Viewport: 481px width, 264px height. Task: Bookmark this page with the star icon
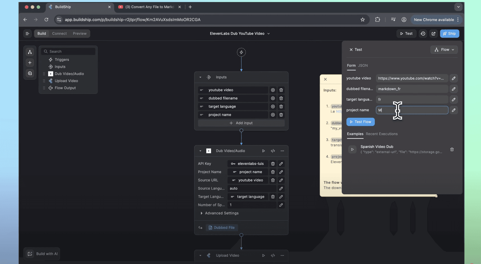coord(363,20)
